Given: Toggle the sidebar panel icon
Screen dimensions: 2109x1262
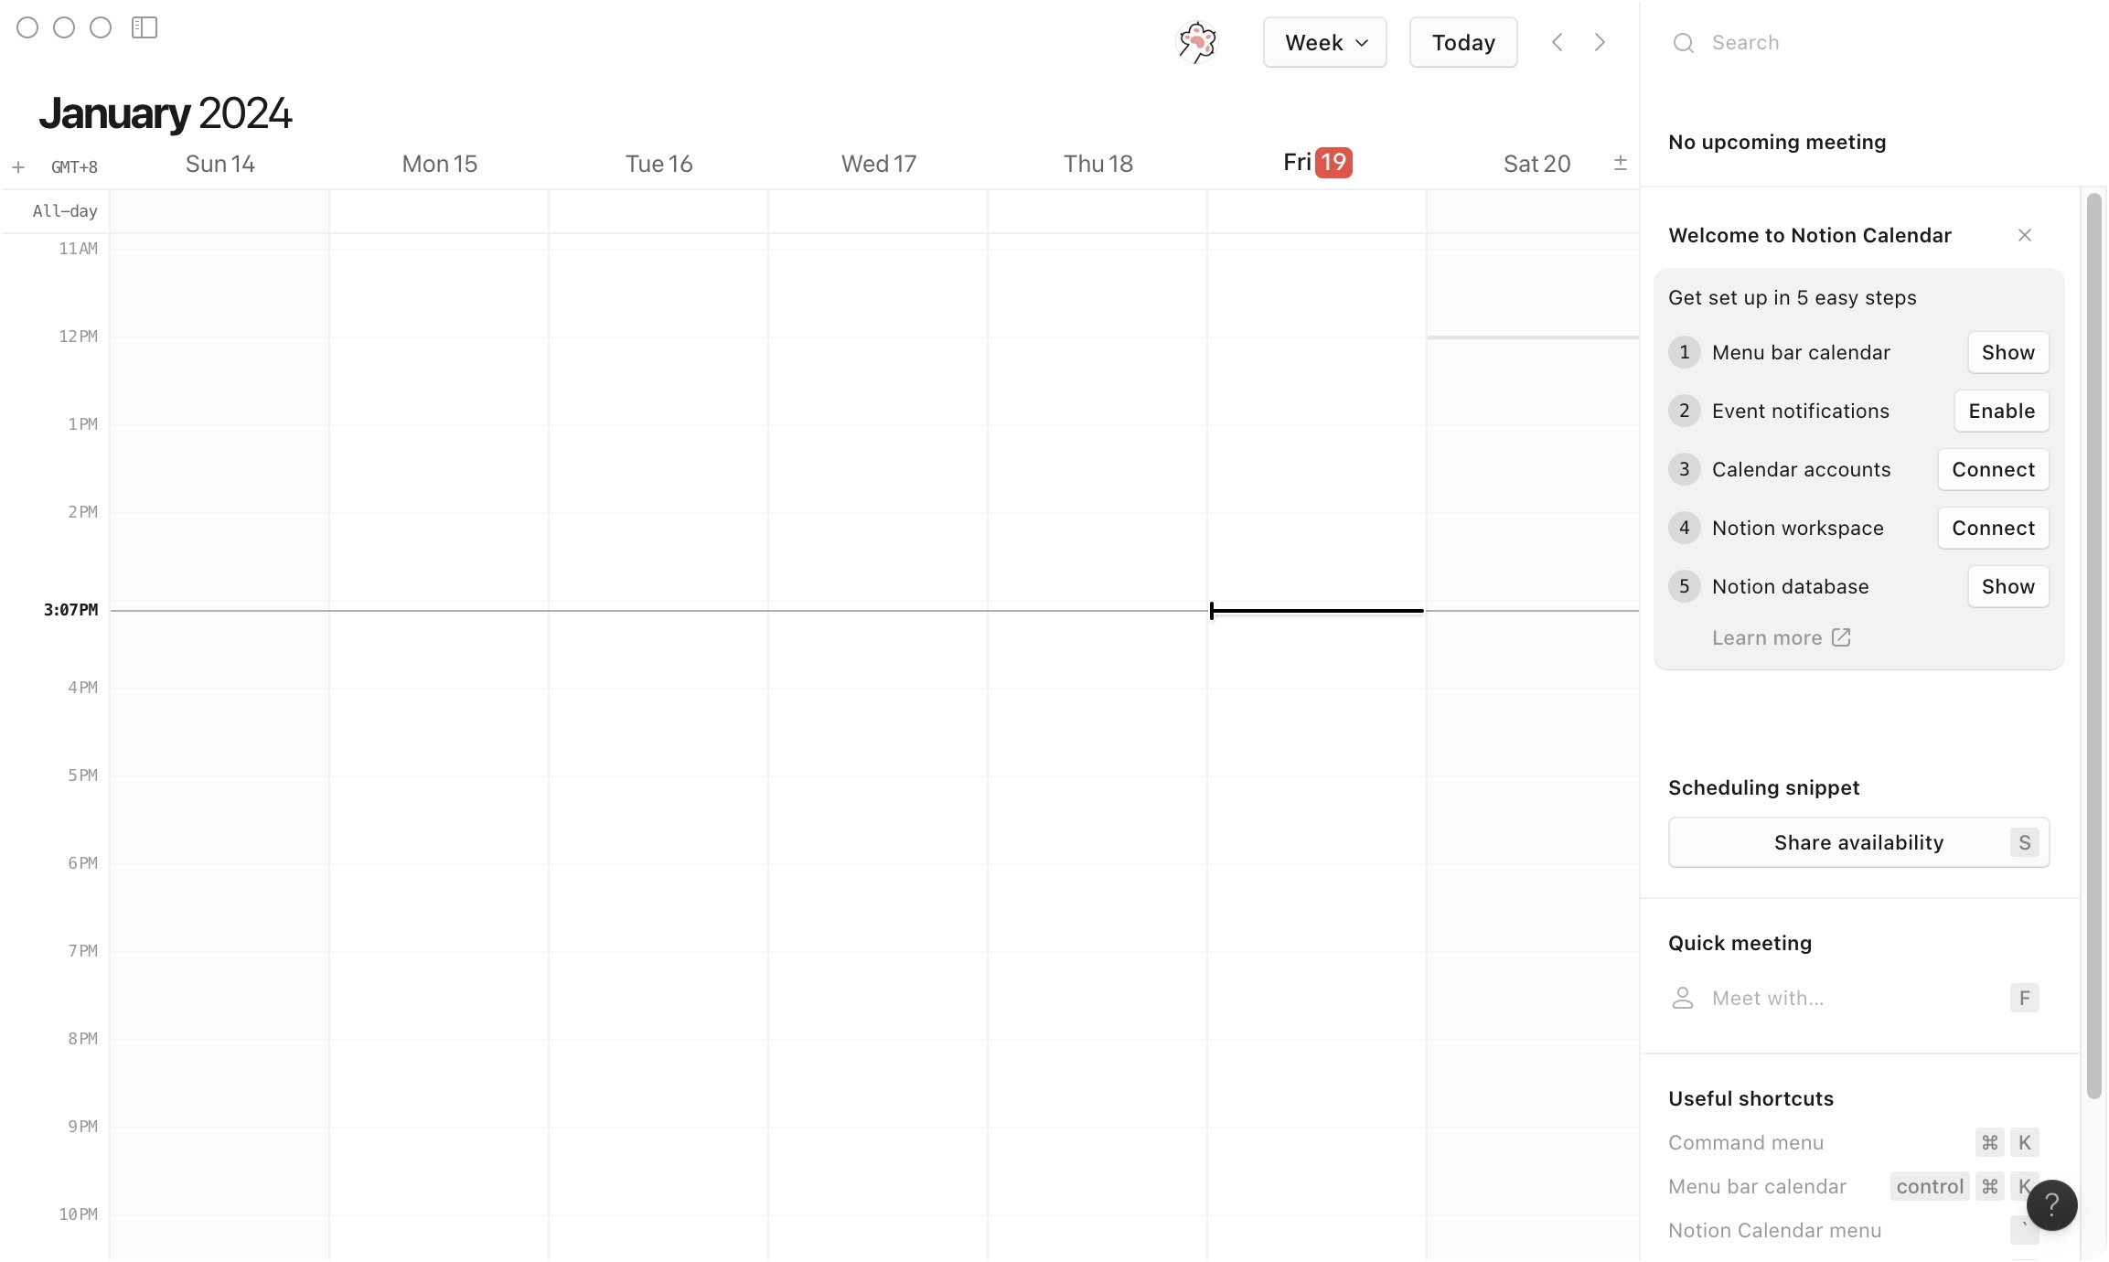Looking at the screenshot, I should tap(145, 27).
